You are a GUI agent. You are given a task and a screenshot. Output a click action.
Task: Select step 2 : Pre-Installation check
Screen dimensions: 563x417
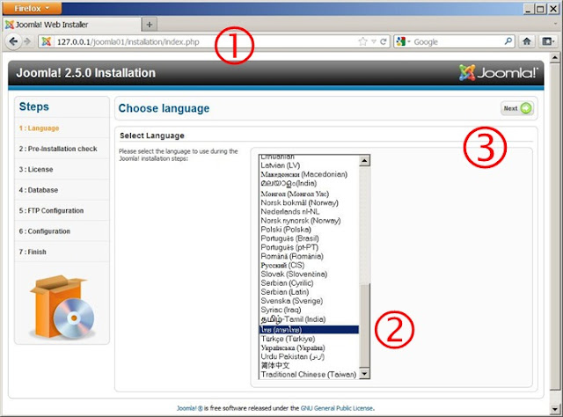click(58, 149)
